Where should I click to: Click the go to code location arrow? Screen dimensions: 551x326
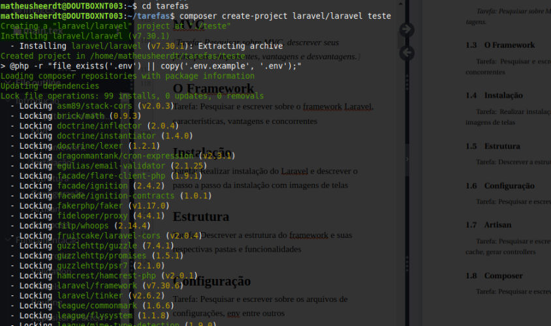tap(407, 53)
